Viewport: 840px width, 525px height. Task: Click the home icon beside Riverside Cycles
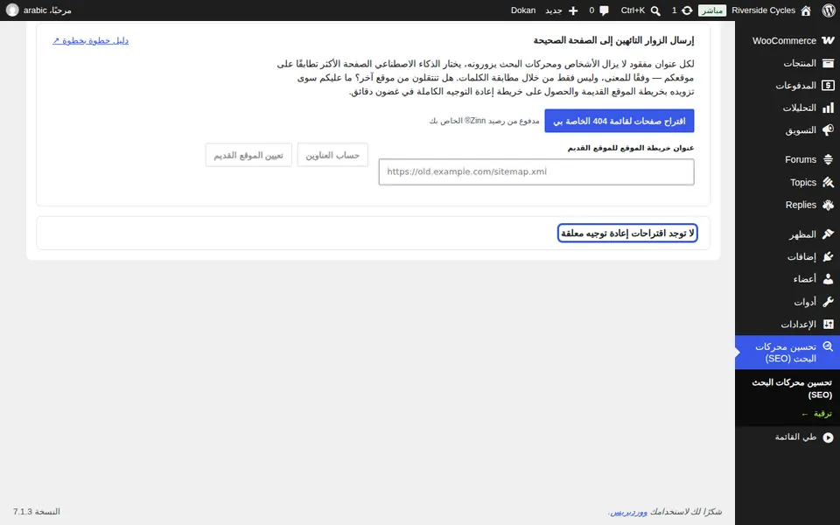coord(806,10)
